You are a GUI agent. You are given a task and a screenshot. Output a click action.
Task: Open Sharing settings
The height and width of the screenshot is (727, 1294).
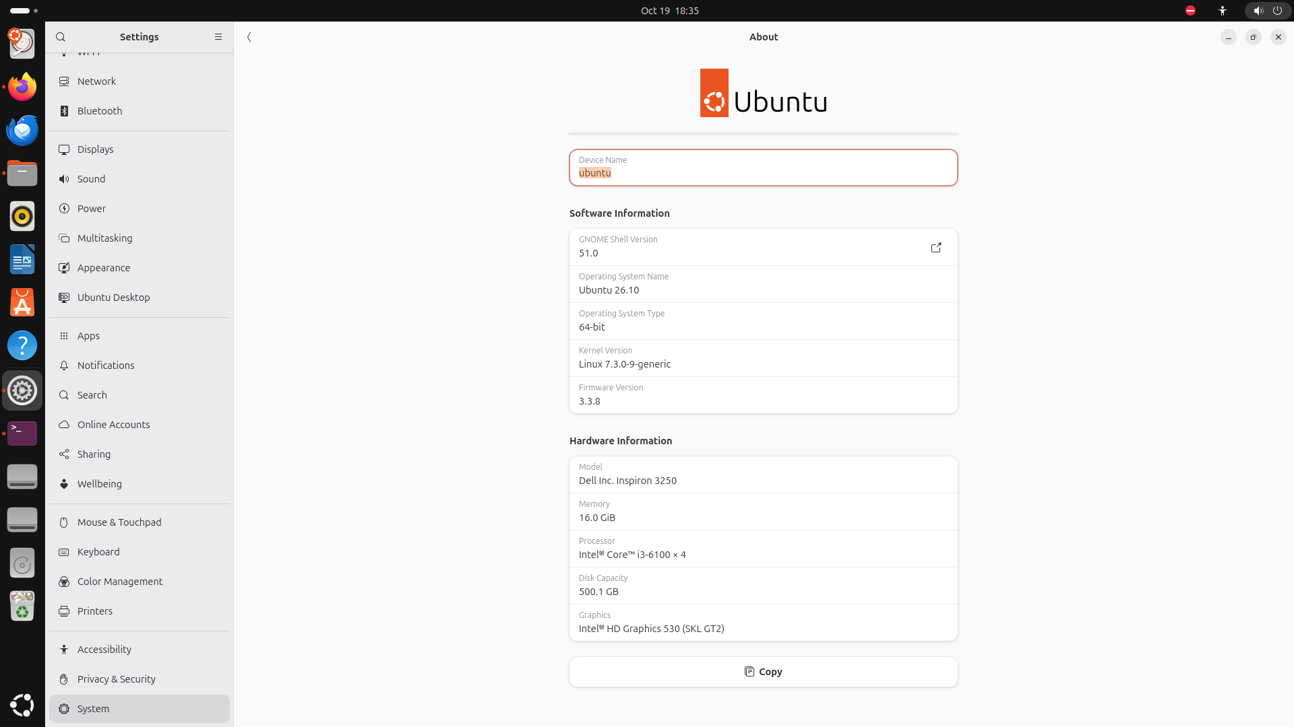tap(140, 454)
